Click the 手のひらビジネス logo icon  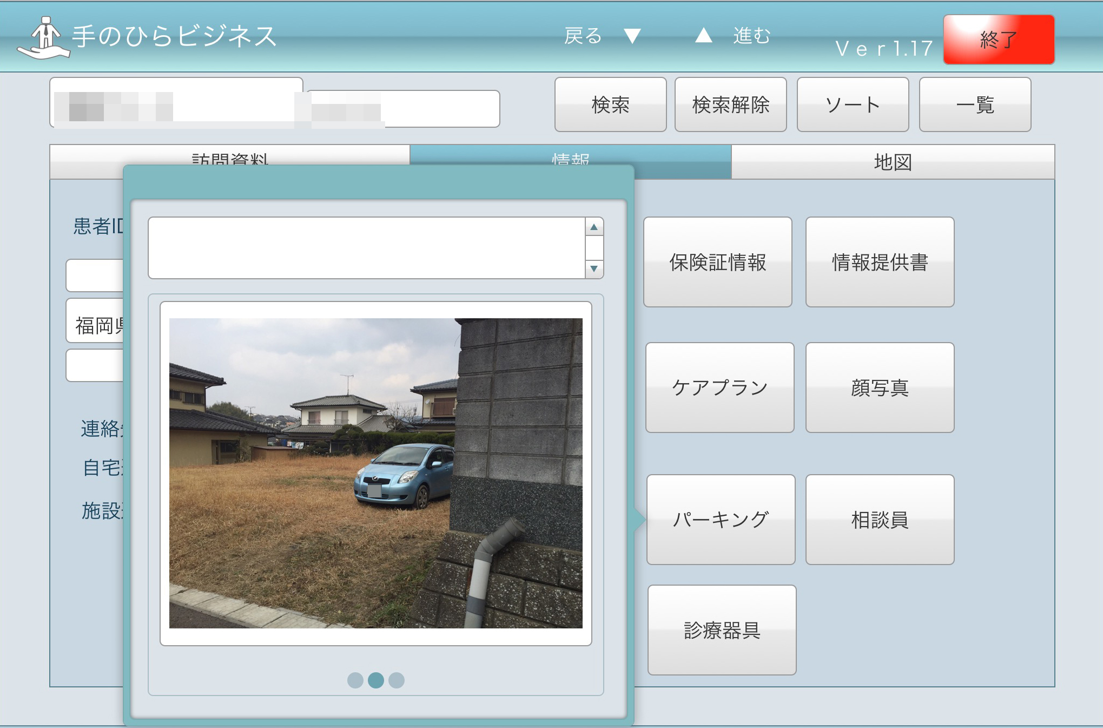coord(43,37)
